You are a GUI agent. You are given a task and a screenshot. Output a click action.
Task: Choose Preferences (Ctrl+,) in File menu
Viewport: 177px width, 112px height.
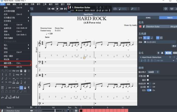[16, 63]
